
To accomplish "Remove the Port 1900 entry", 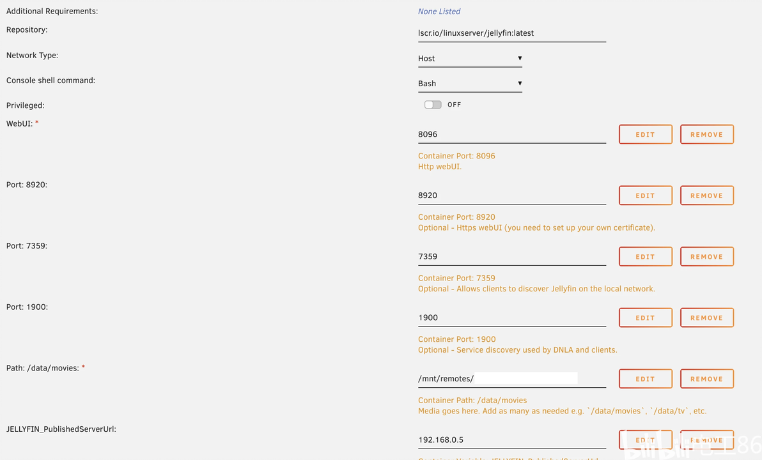I will pyautogui.click(x=706, y=318).
